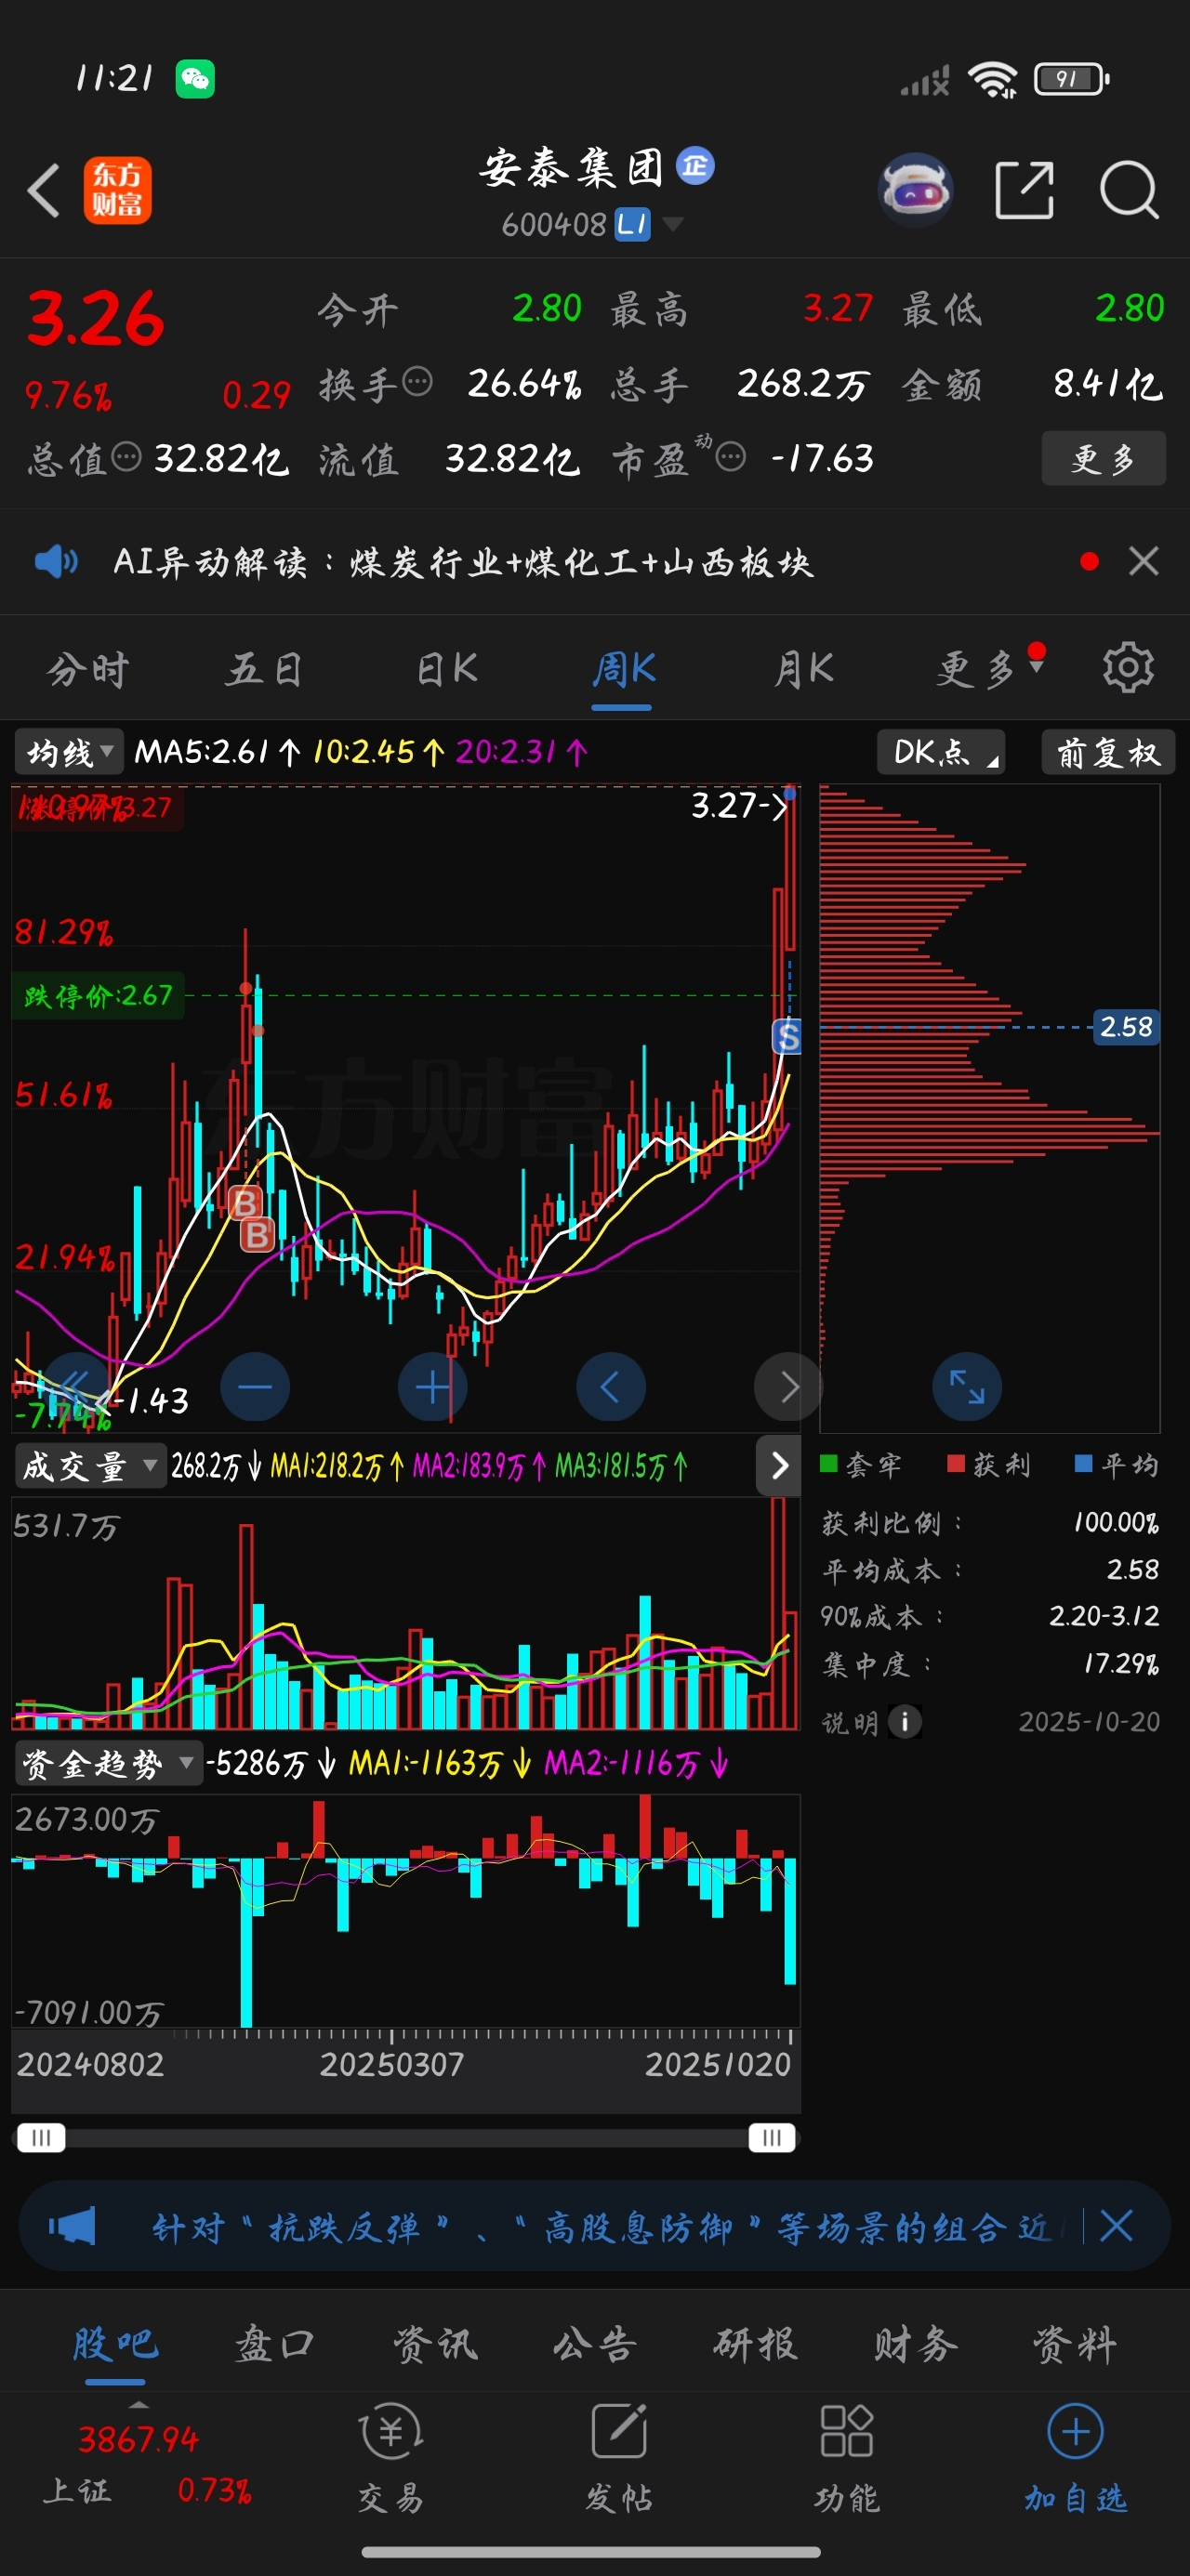Move chart right with the grey chevron
The image size is (1190, 2576).
[x=788, y=1387]
